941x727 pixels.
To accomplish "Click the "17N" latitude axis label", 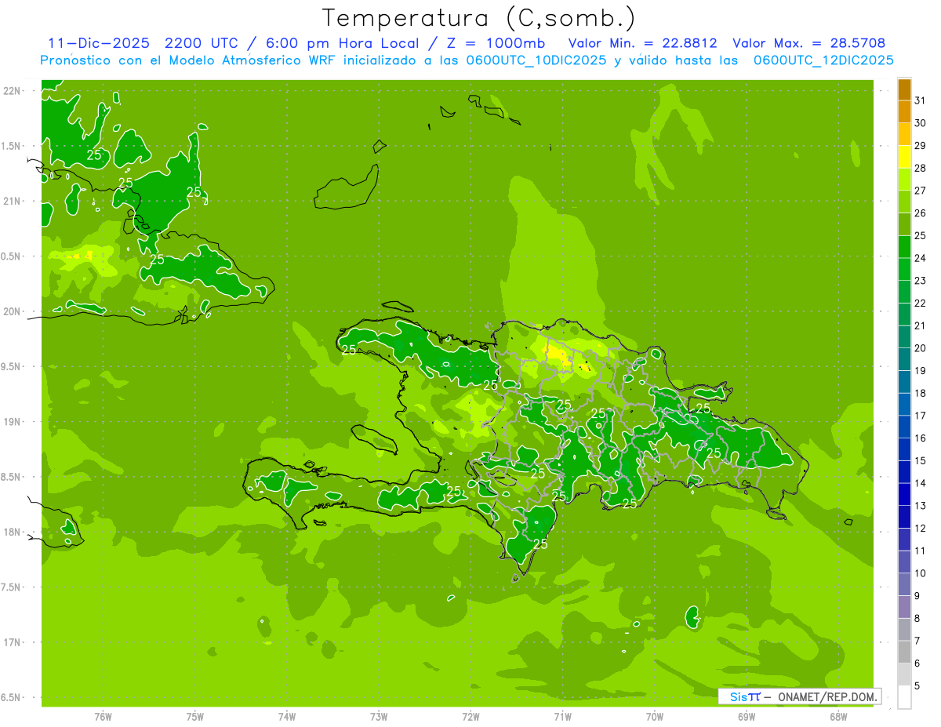I will 11,642.
